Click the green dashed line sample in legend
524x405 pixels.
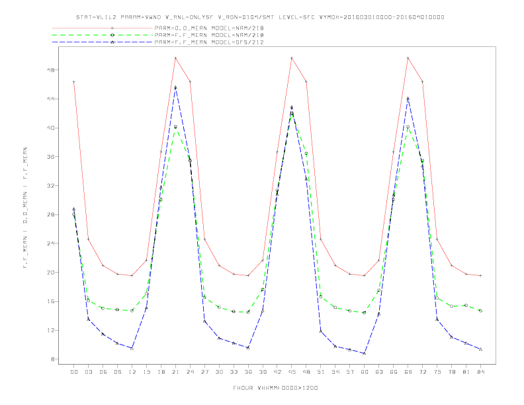103,35
